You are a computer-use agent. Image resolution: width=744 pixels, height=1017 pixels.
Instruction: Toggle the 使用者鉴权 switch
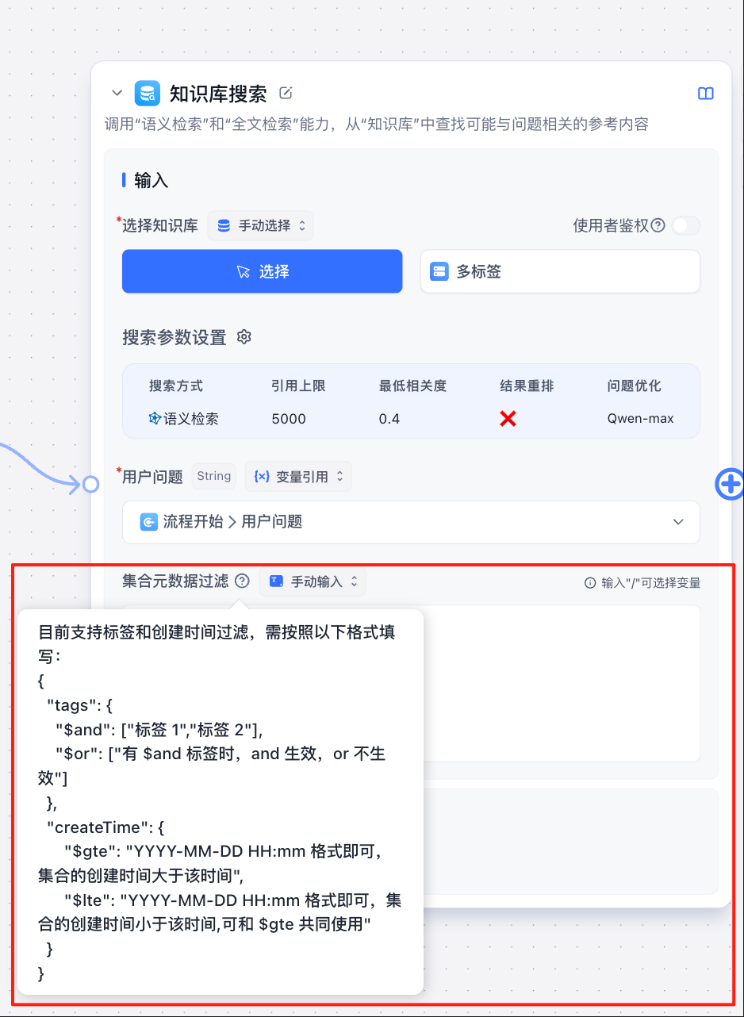click(x=685, y=225)
